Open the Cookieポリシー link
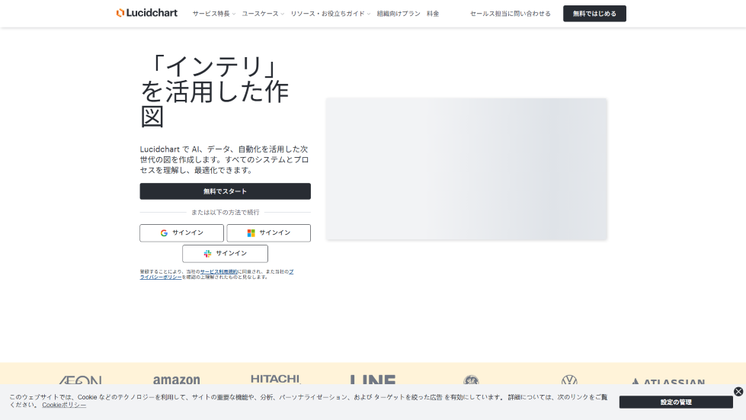Viewport: 746px width, 420px height. 64,405
